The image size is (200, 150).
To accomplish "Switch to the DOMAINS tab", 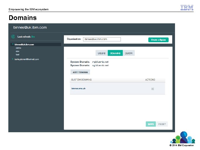I will click(x=115, y=53).
